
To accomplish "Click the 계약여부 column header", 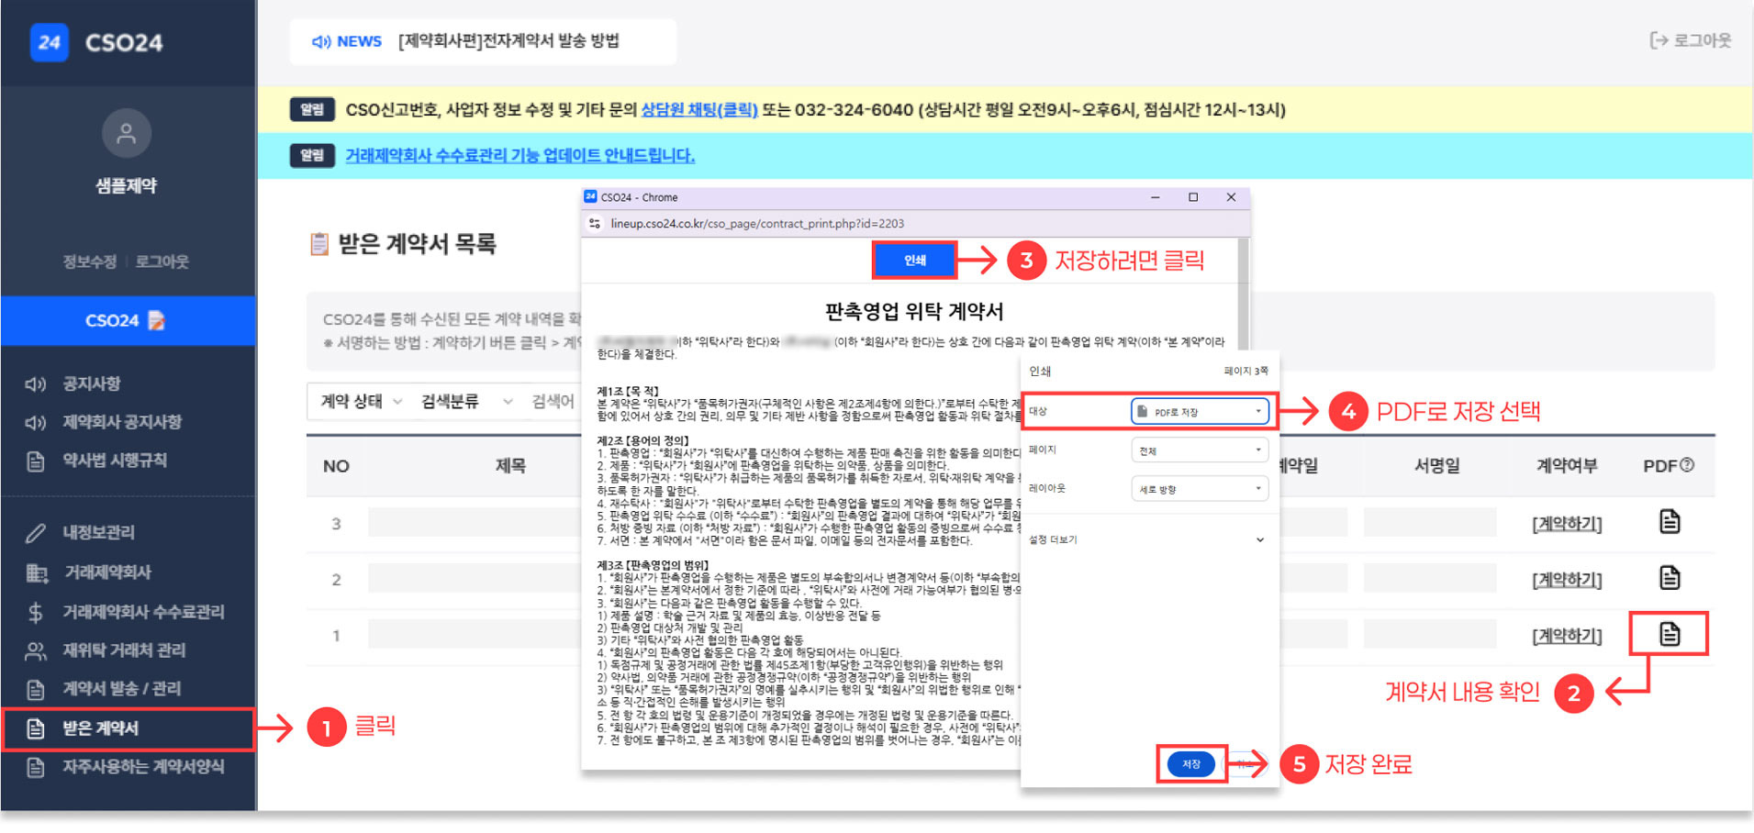I will (x=1567, y=466).
